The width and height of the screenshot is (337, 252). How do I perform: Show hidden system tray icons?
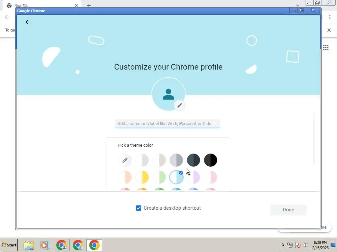tap(283, 245)
